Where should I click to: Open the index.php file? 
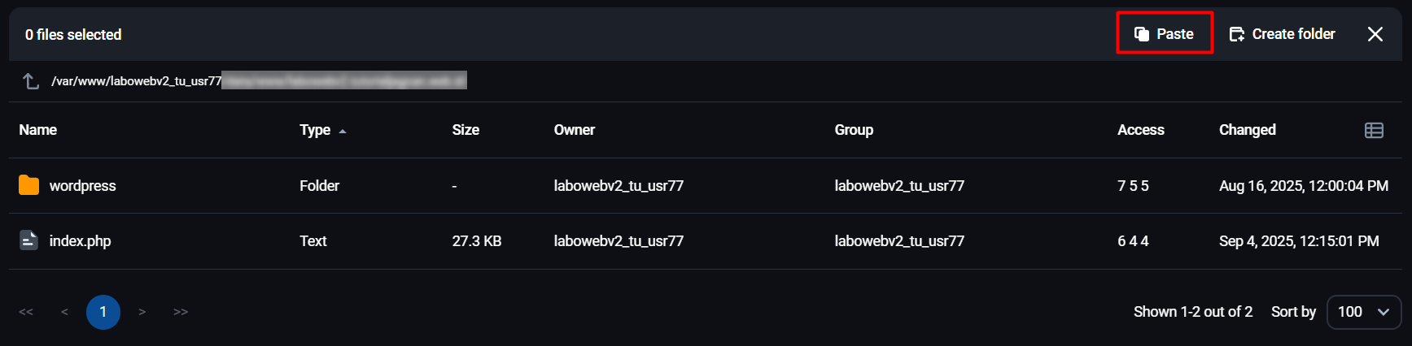click(80, 241)
